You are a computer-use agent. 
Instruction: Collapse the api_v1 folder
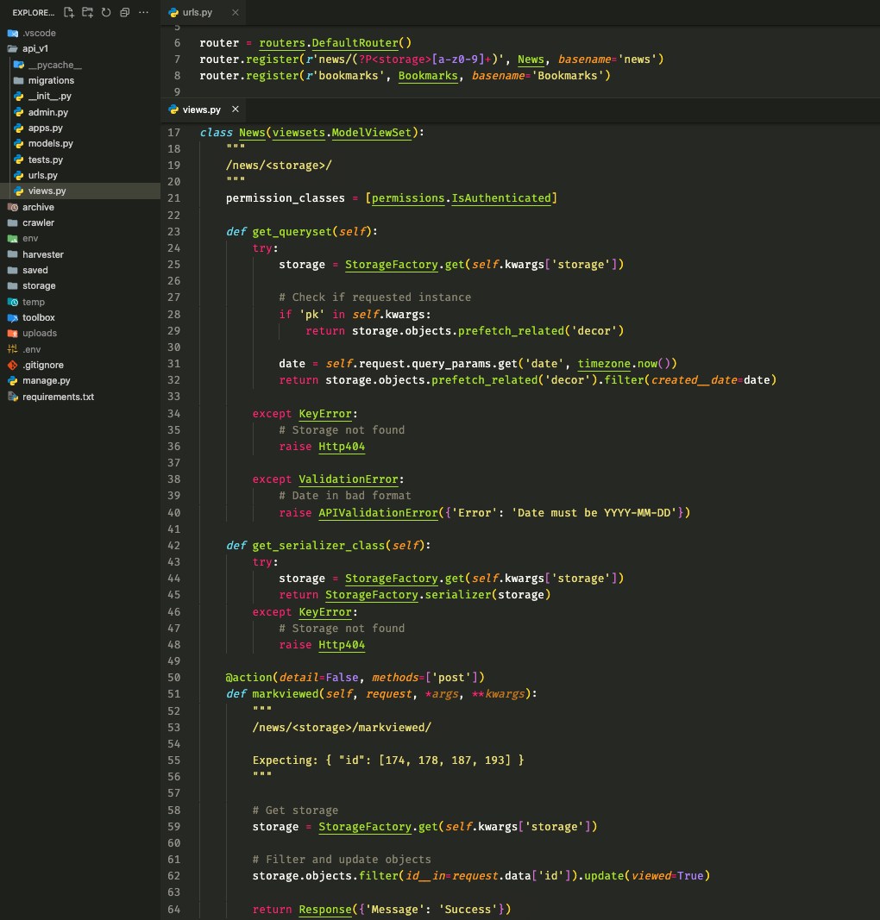point(80,48)
